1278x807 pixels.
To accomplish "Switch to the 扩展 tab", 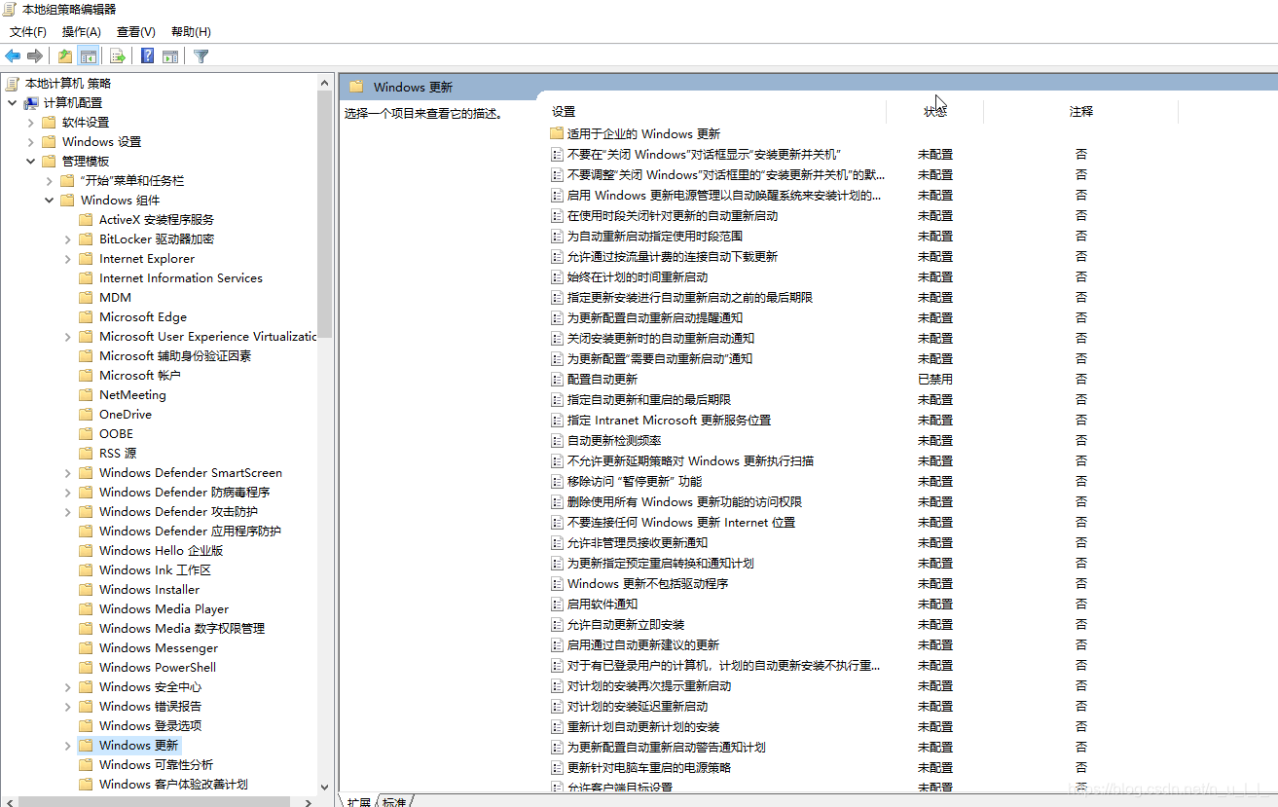I will coord(359,801).
